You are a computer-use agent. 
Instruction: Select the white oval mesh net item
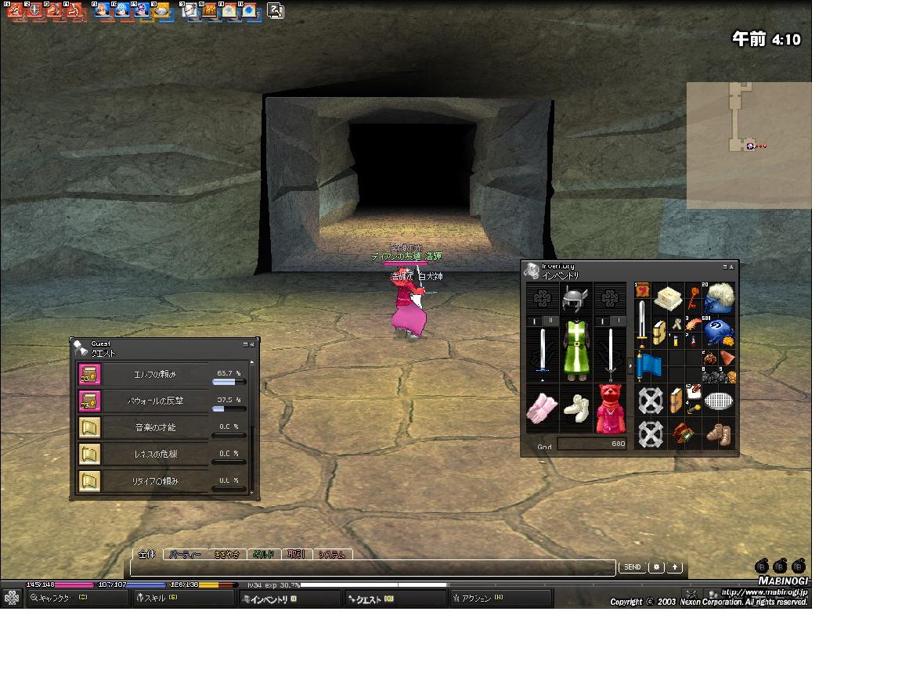click(718, 401)
